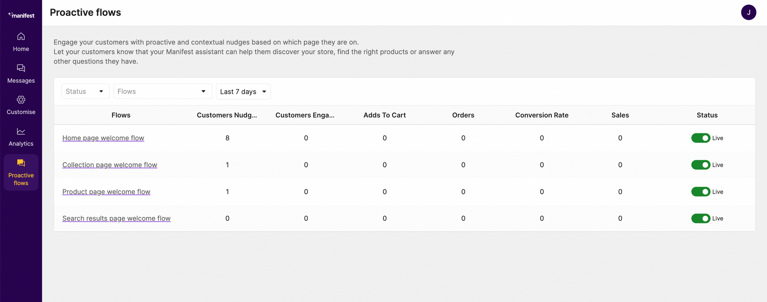Open Product page welcome flow link
Viewport: 767px width, 302px height.
[x=106, y=192]
